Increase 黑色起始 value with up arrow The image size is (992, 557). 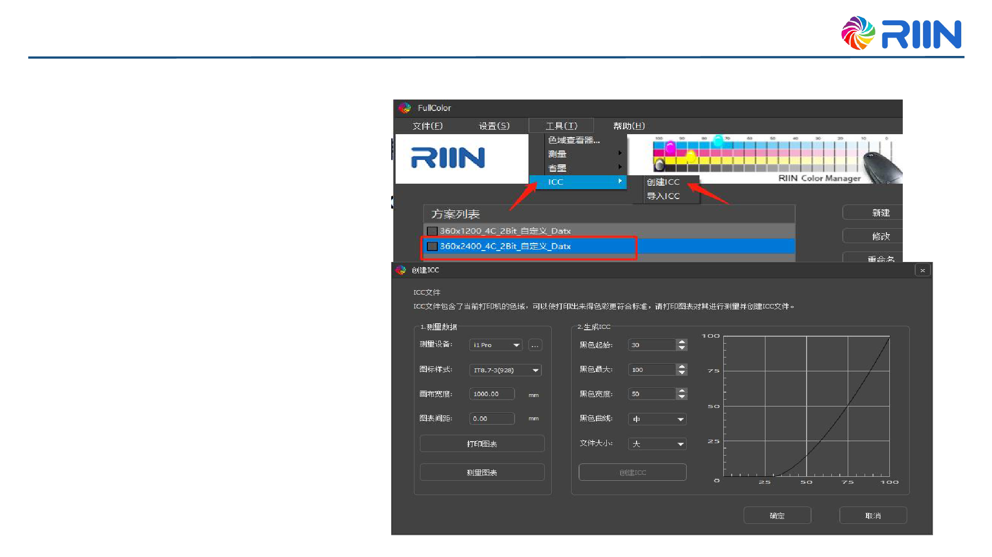coord(682,342)
